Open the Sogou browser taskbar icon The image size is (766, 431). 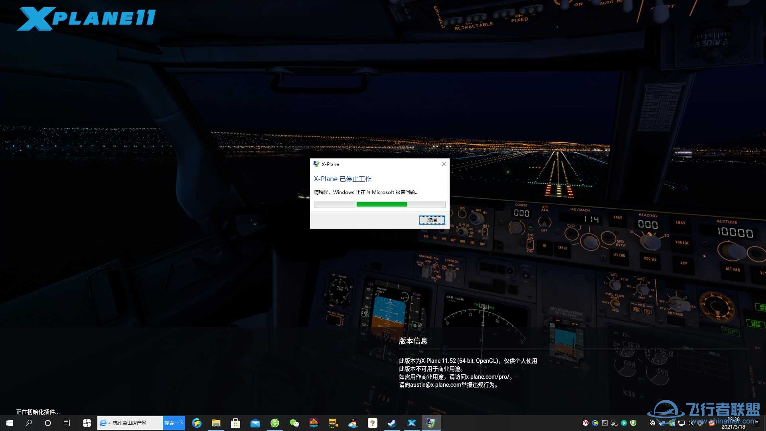[x=197, y=423]
